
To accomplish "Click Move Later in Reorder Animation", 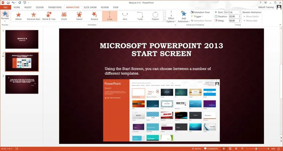I will (x=250, y=21).
